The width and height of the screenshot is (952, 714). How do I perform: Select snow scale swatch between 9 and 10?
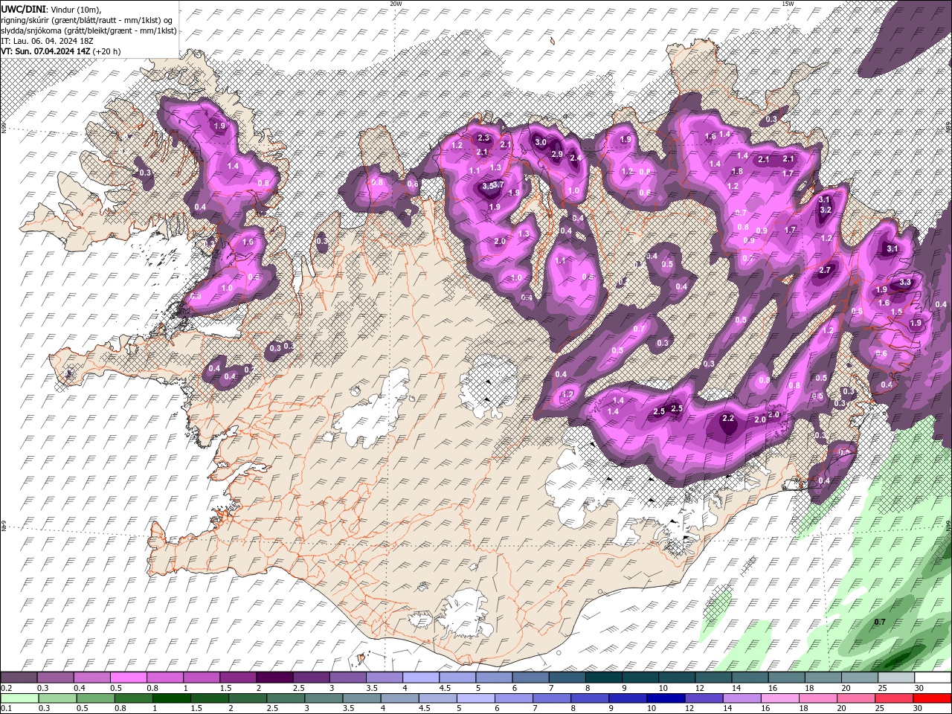639,678
